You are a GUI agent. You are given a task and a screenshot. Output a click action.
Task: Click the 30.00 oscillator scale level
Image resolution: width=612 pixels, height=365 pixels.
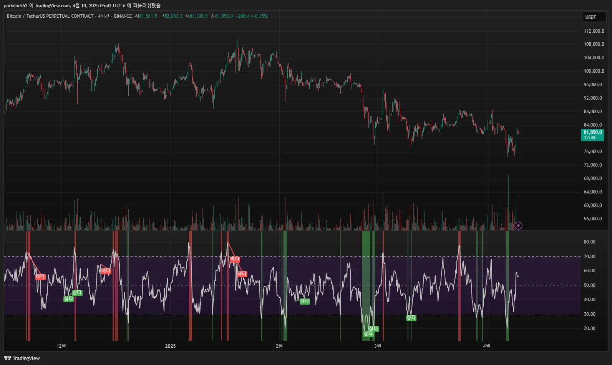589,314
